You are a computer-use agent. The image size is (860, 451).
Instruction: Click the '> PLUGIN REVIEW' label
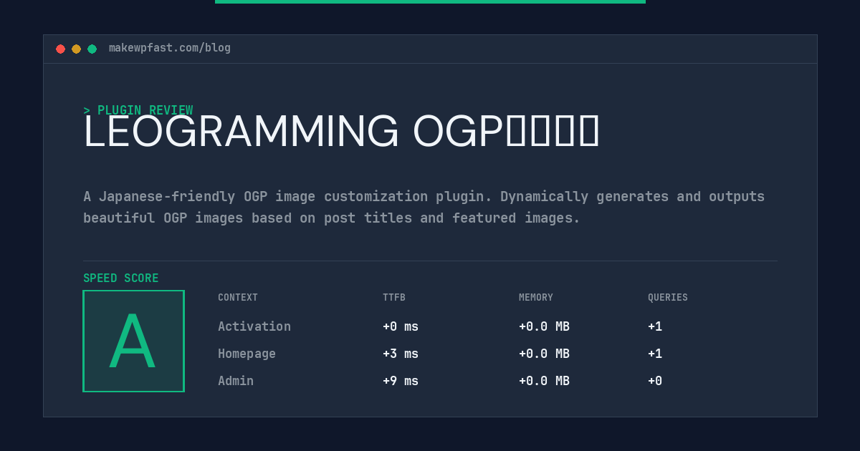click(138, 110)
